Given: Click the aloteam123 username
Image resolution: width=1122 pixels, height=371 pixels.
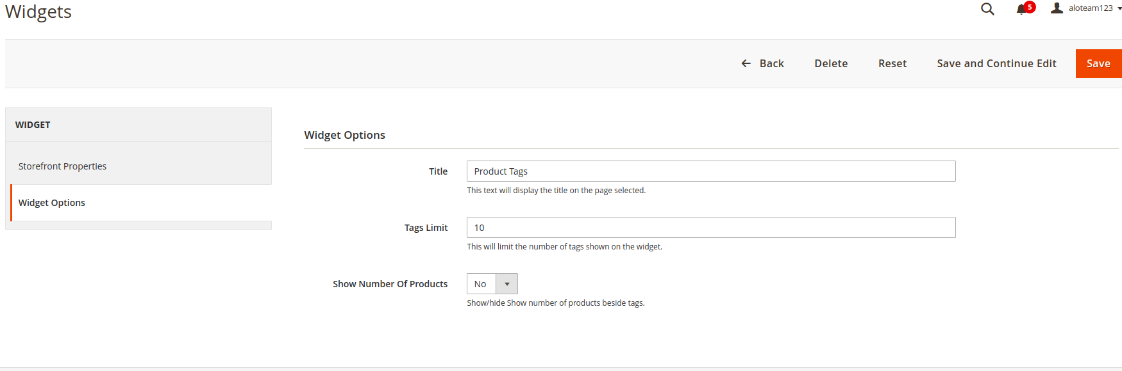Looking at the screenshot, I should 1090,8.
